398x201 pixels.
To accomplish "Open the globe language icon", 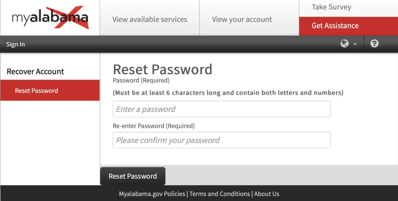I will (x=344, y=44).
